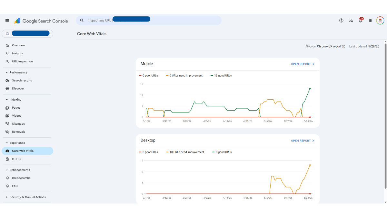Open Desktop report link

(x=303, y=140)
